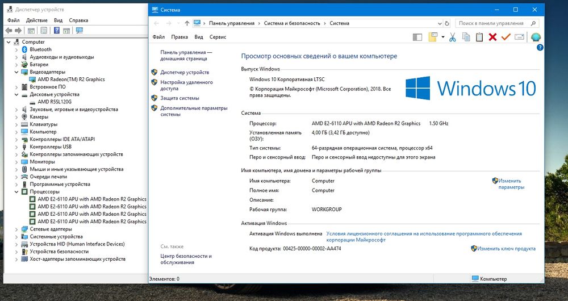The width and height of the screenshot is (568, 301).
Task: Click the refresh button beside address bar
Action: pos(447,23)
